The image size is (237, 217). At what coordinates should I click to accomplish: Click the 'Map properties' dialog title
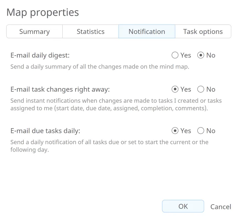[43, 12]
